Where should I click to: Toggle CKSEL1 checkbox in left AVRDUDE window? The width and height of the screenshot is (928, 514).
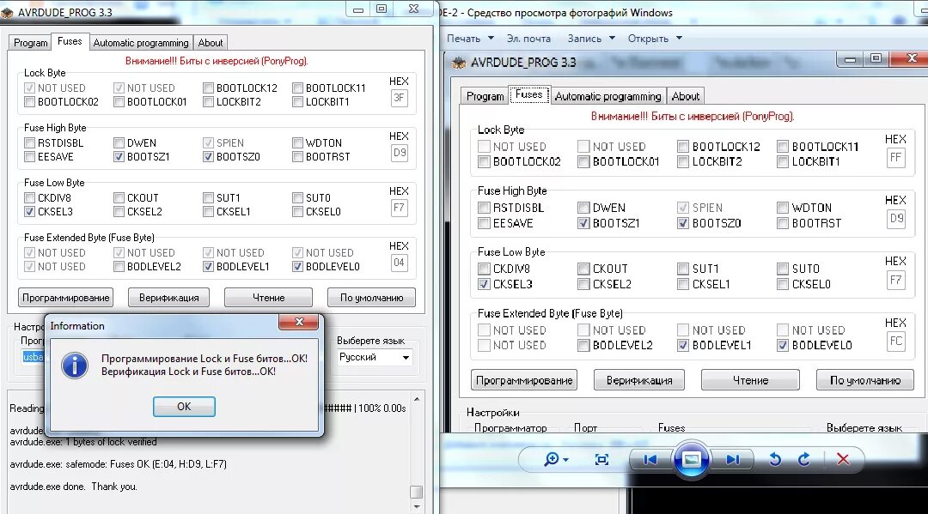click(208, 211)
